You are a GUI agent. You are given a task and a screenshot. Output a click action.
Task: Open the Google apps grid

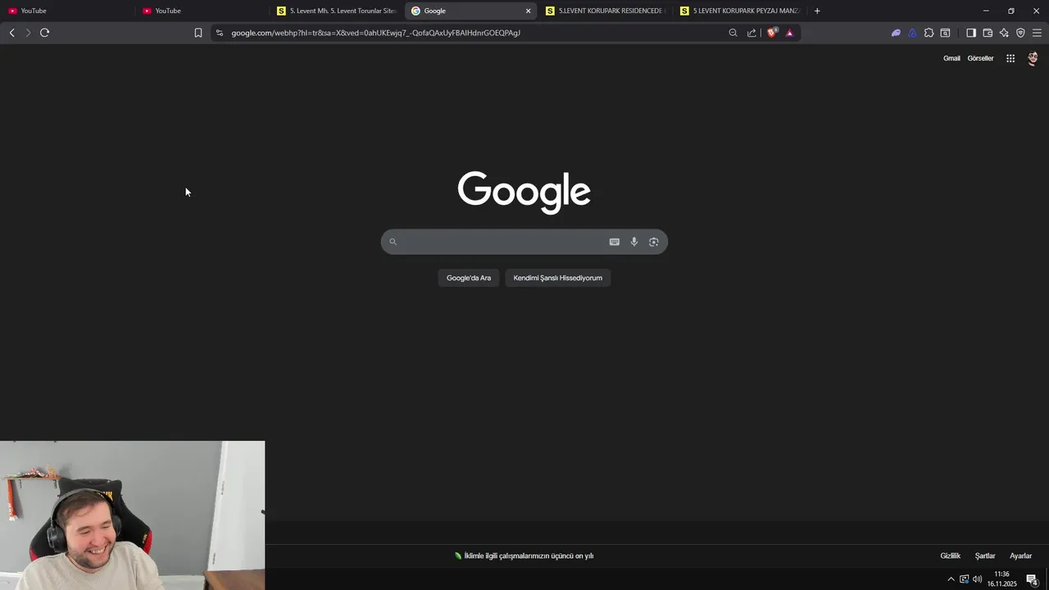(1010, 58)
